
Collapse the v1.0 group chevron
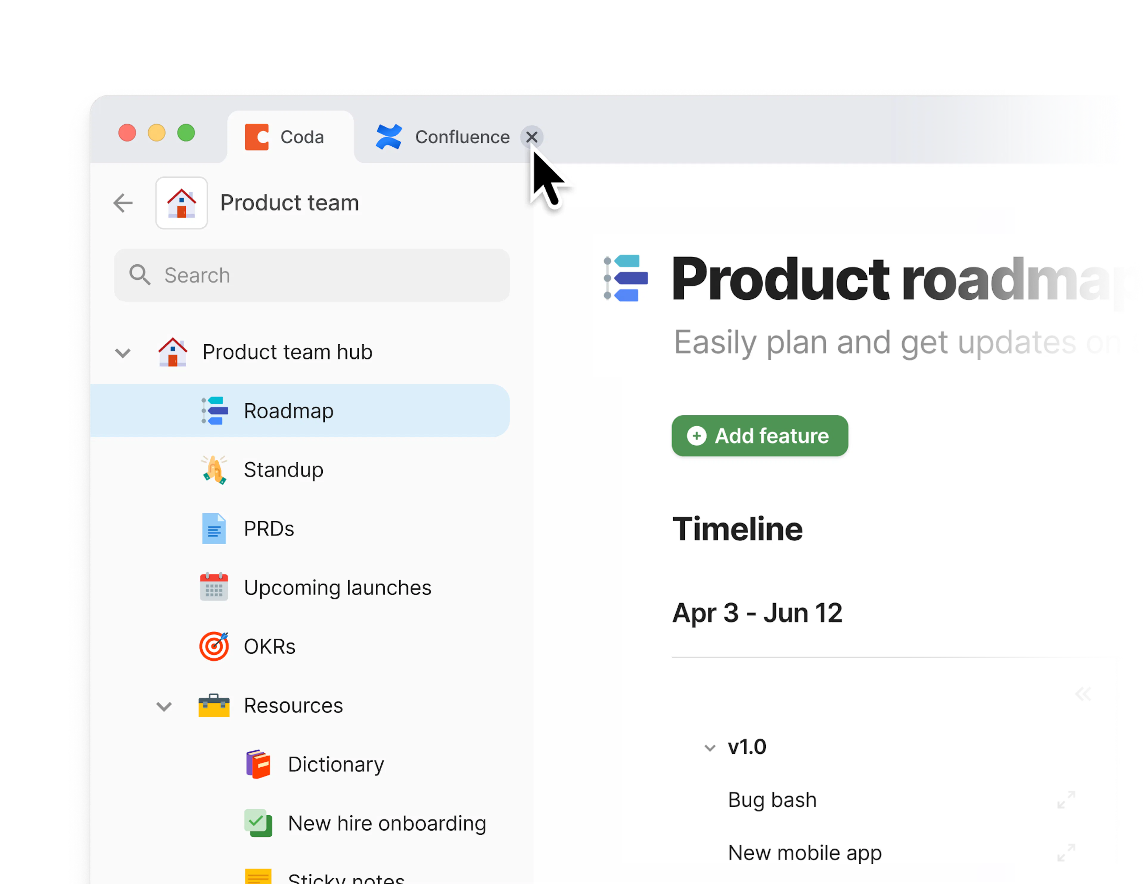click(x=710, y=748)
